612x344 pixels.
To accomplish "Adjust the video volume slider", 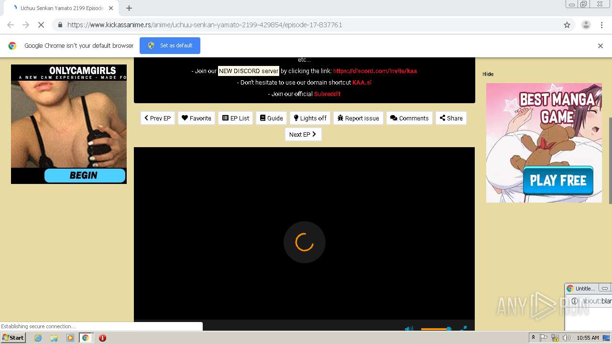I will point(436,329).
